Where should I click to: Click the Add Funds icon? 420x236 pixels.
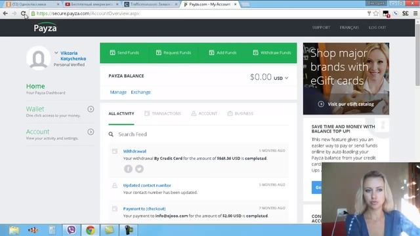click(x=211, y=52)
